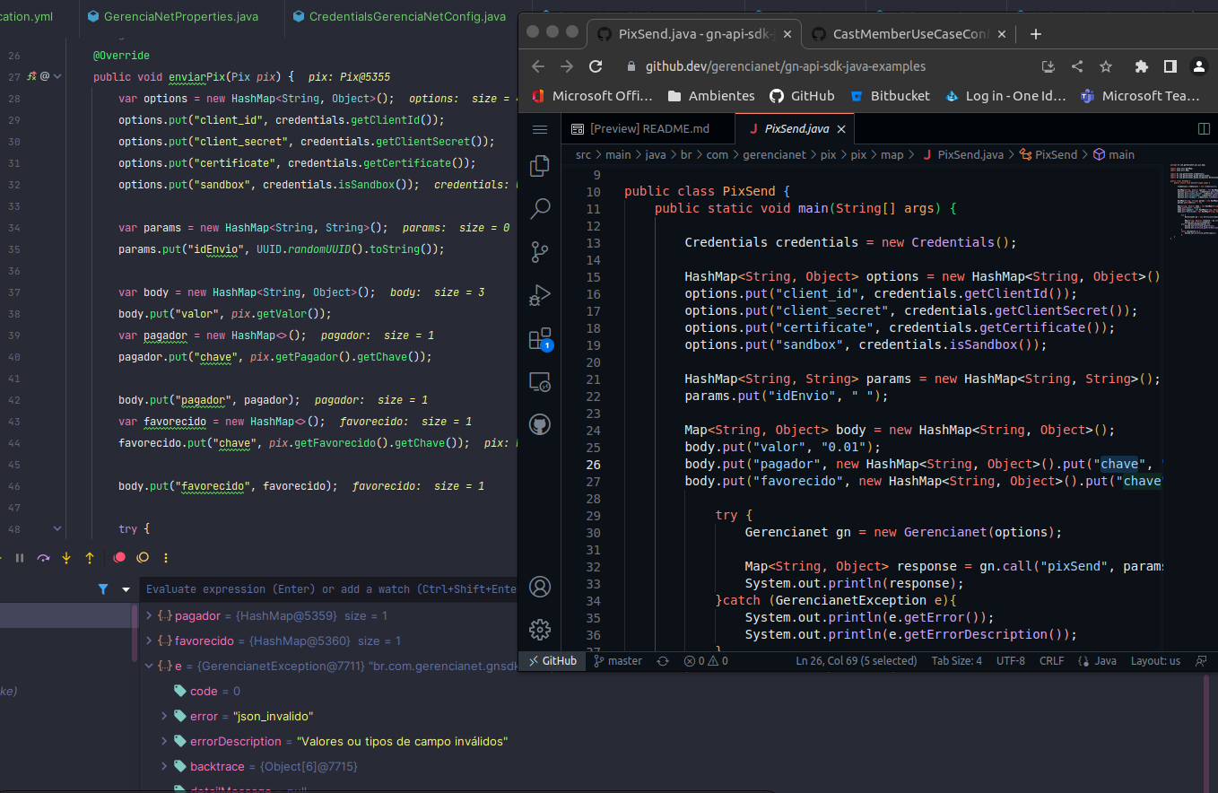
Task: Open Accounts icon in github.dev activity bar
Action: (540, 588)
